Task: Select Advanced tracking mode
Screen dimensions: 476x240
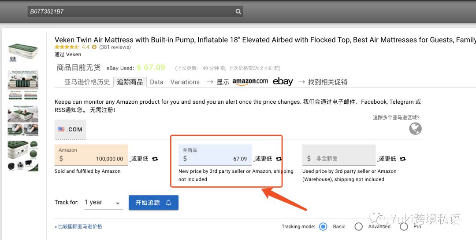Action: tap(359, 227)
